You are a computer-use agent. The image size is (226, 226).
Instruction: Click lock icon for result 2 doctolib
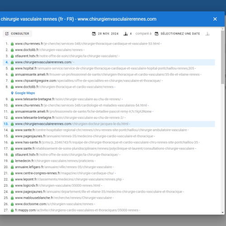point(12,50)
